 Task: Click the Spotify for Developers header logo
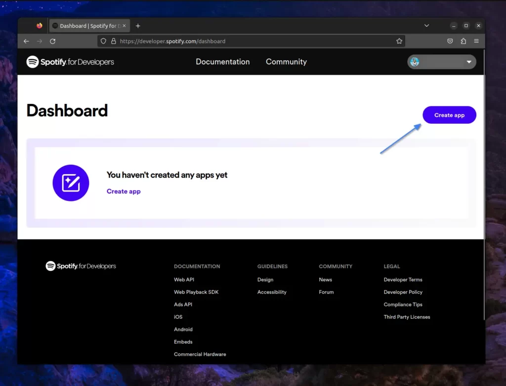click(70, 62)
